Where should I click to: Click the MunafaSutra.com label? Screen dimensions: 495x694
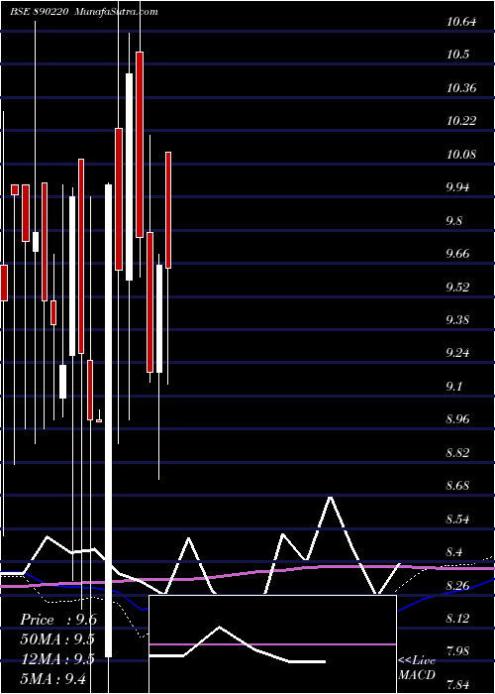(x=116, y=12)
